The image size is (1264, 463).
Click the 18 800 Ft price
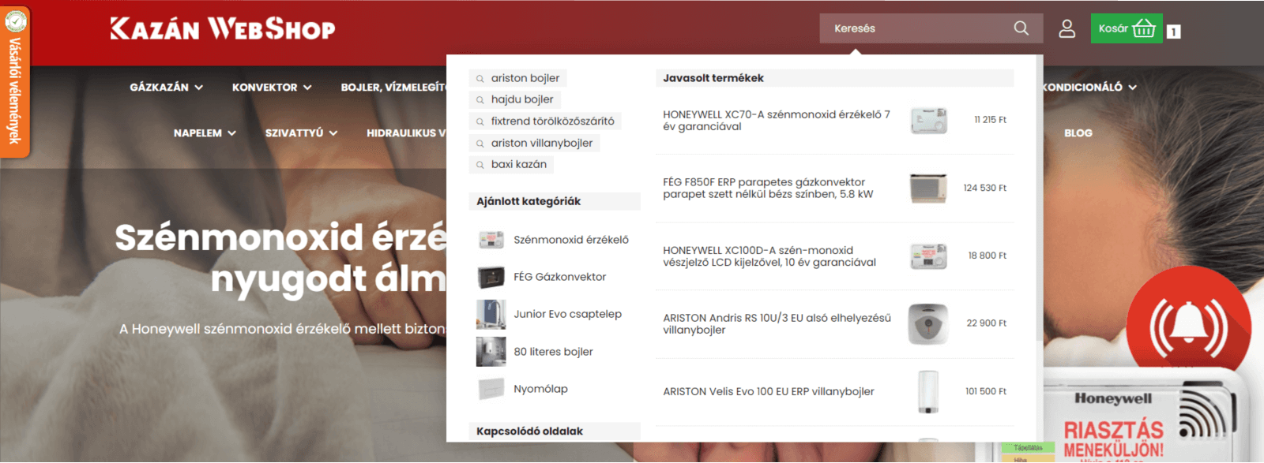pyautogui.click(x=987, y=256)
